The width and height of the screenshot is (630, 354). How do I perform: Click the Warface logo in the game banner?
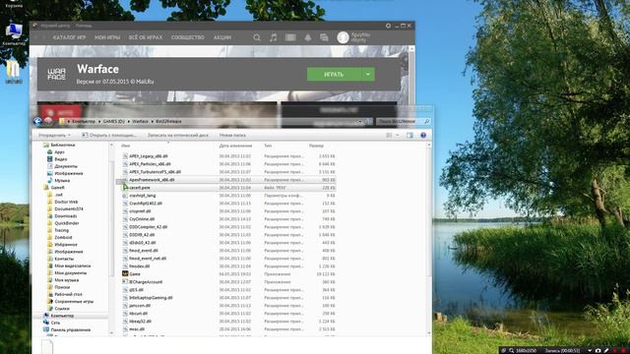click(x=56, y=74)
